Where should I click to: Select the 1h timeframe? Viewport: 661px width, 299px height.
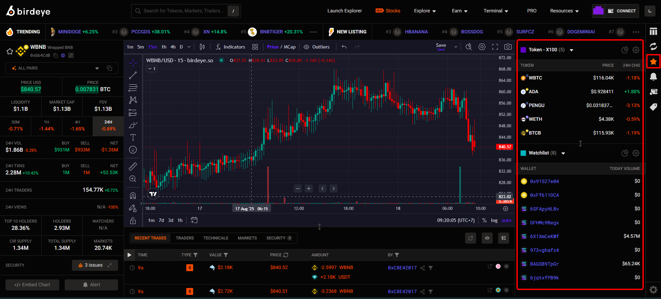coord(164,47)
